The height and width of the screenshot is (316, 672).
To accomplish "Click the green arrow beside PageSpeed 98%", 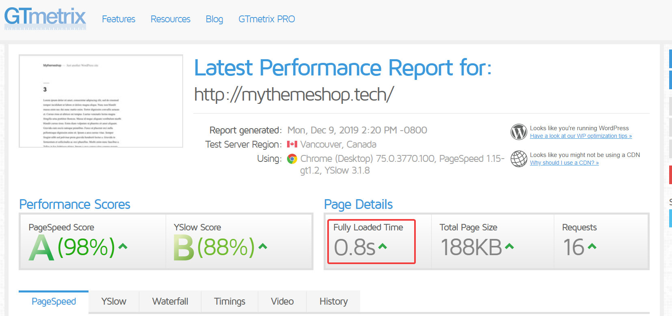I will tap(123, 246).
